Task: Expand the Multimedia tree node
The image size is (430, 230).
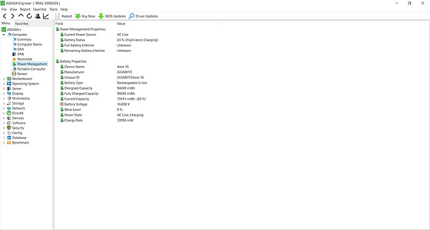Action: coord(4,98)
